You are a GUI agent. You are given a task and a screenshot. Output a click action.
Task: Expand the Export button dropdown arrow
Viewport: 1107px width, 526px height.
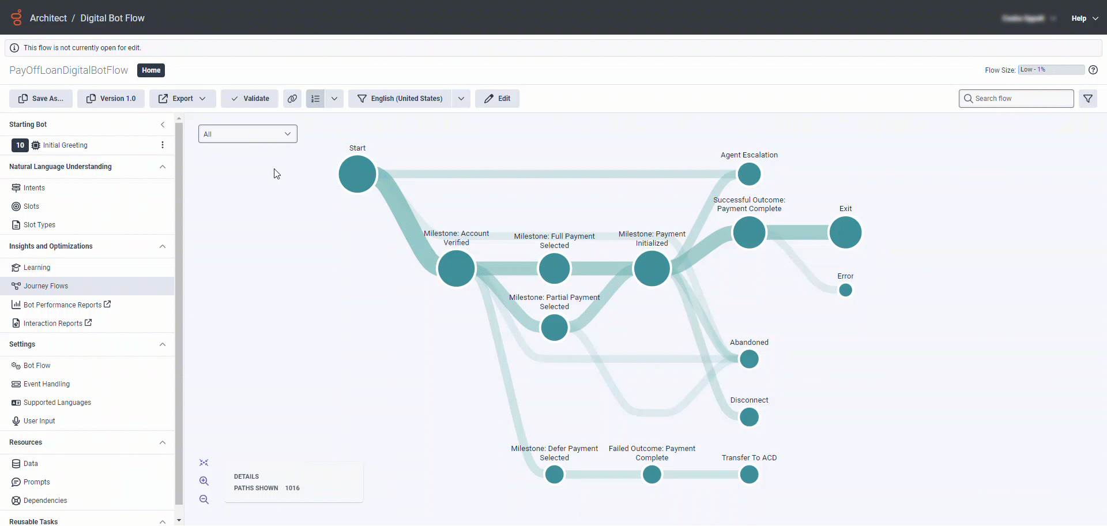(203, 98)
